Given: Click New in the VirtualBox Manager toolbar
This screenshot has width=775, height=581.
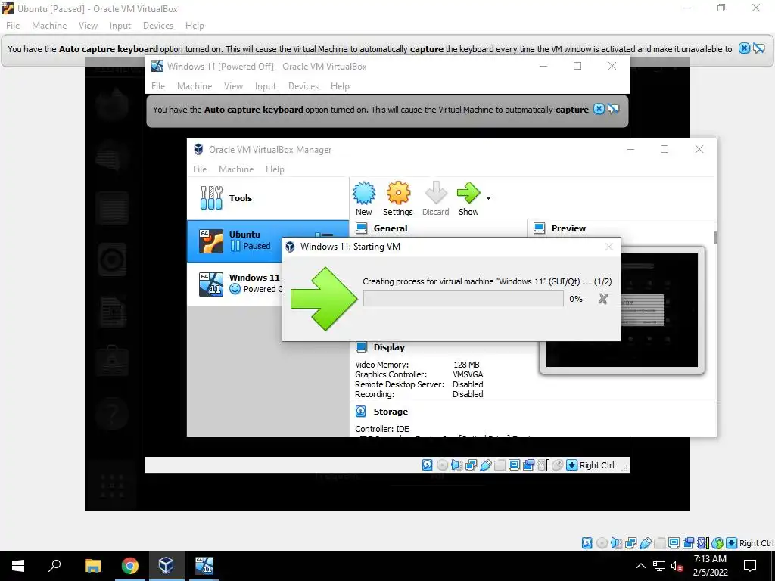Looking at the screenshot, I should tap(364, 199).
